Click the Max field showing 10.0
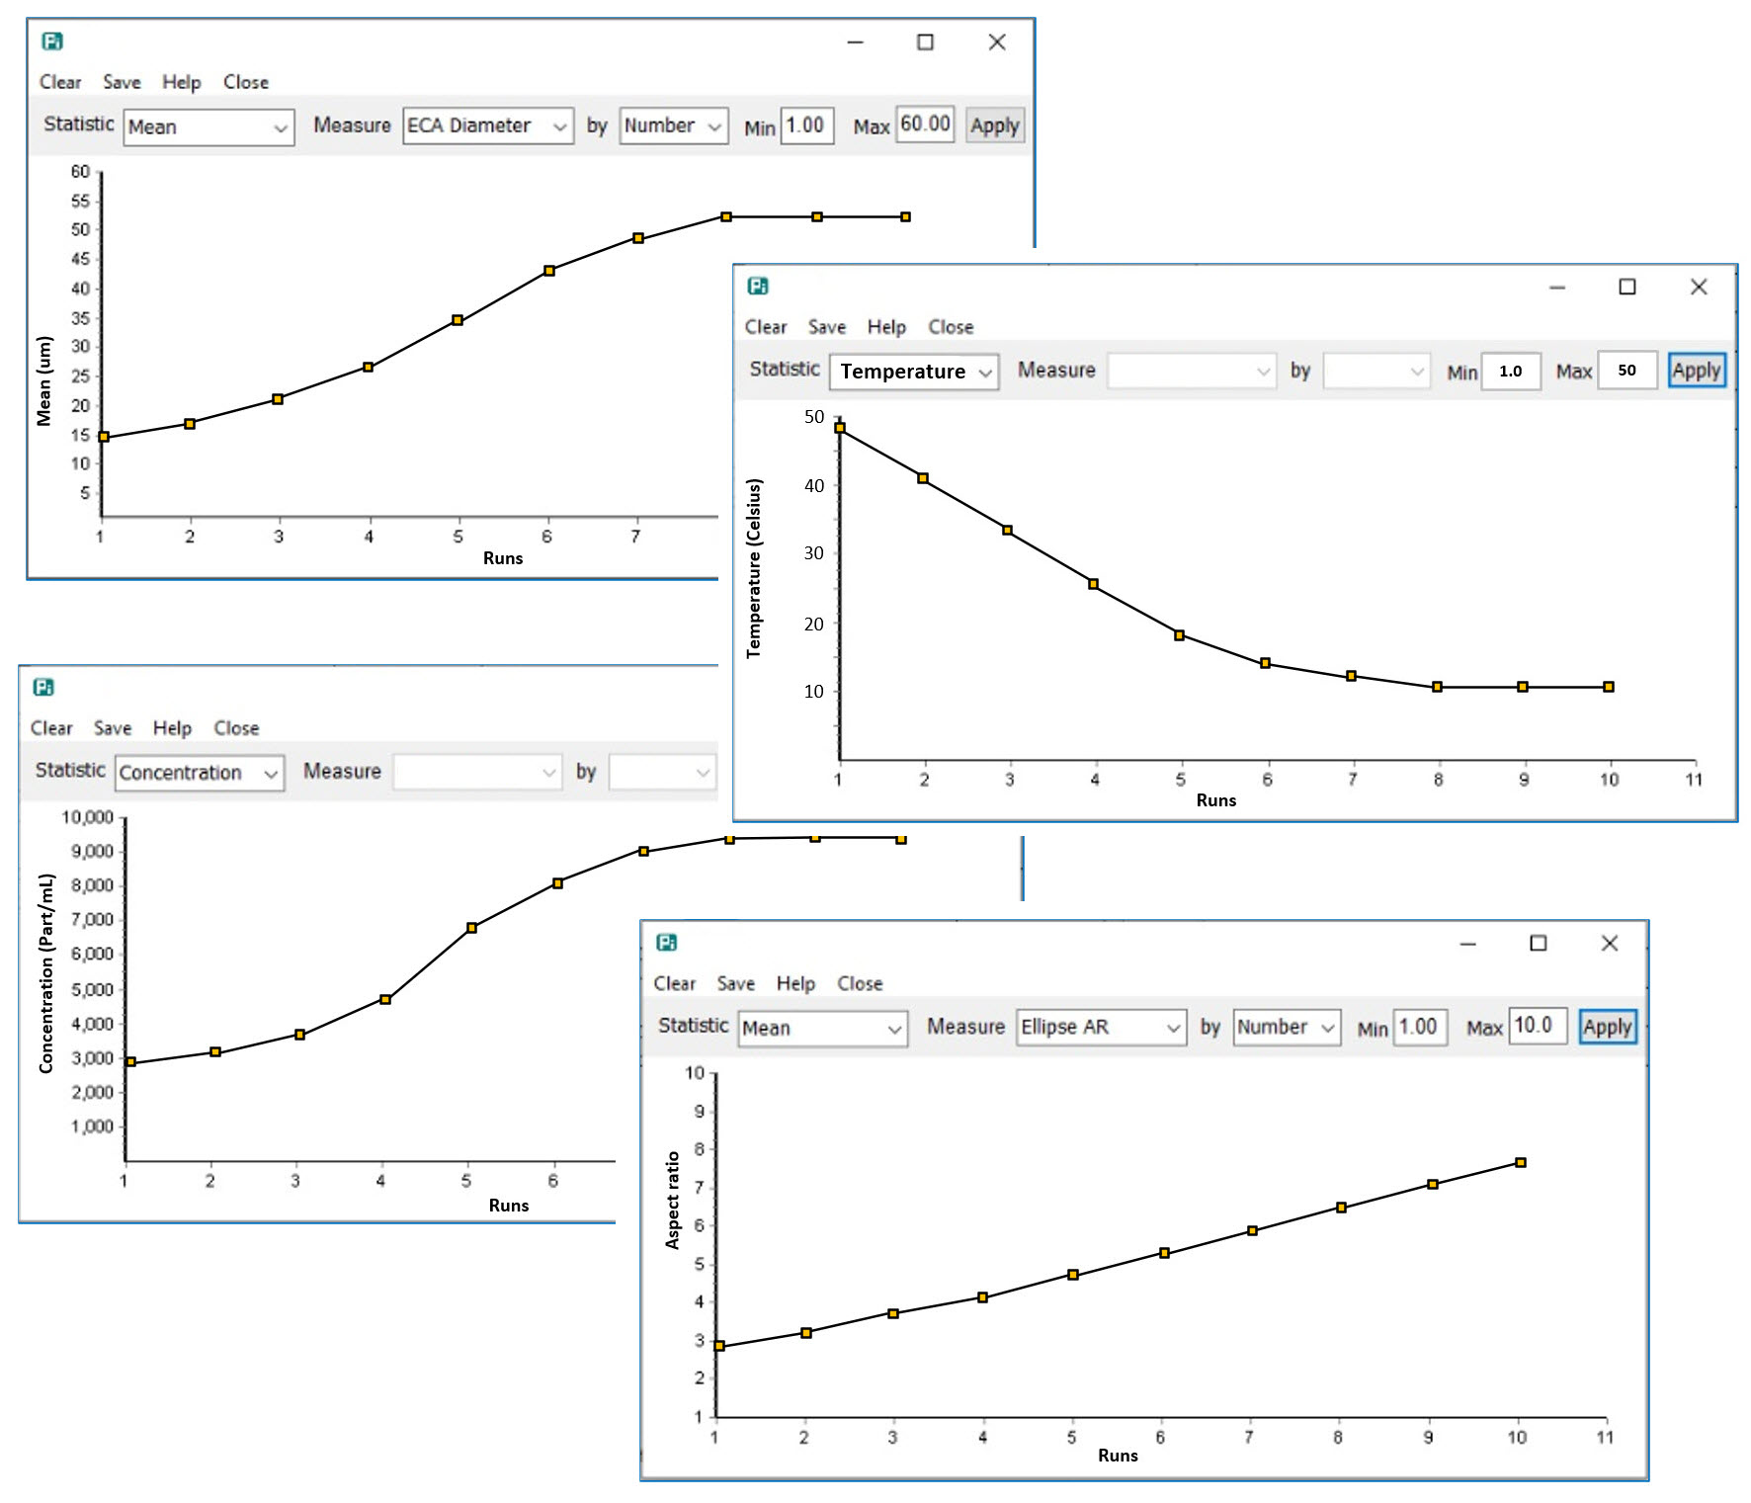This screenshot has width=1751, height=1503. point(1538,1026)
